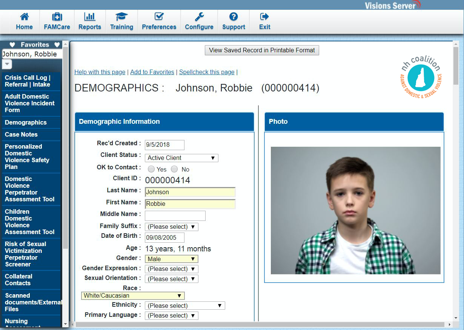
Task: Open Demographics in the sidebar
Action: click(x=31, y=122)
